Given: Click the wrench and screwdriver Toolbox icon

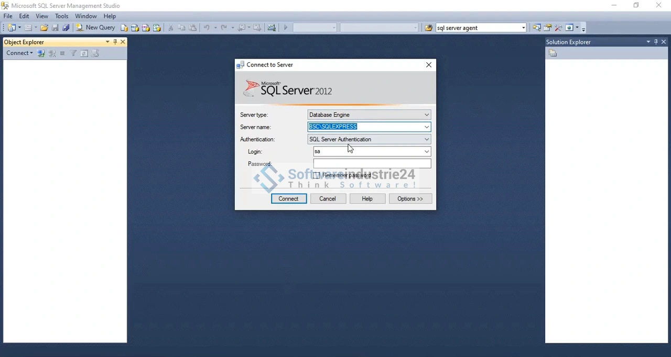Looking at the screenshot, I should [558, 28].
